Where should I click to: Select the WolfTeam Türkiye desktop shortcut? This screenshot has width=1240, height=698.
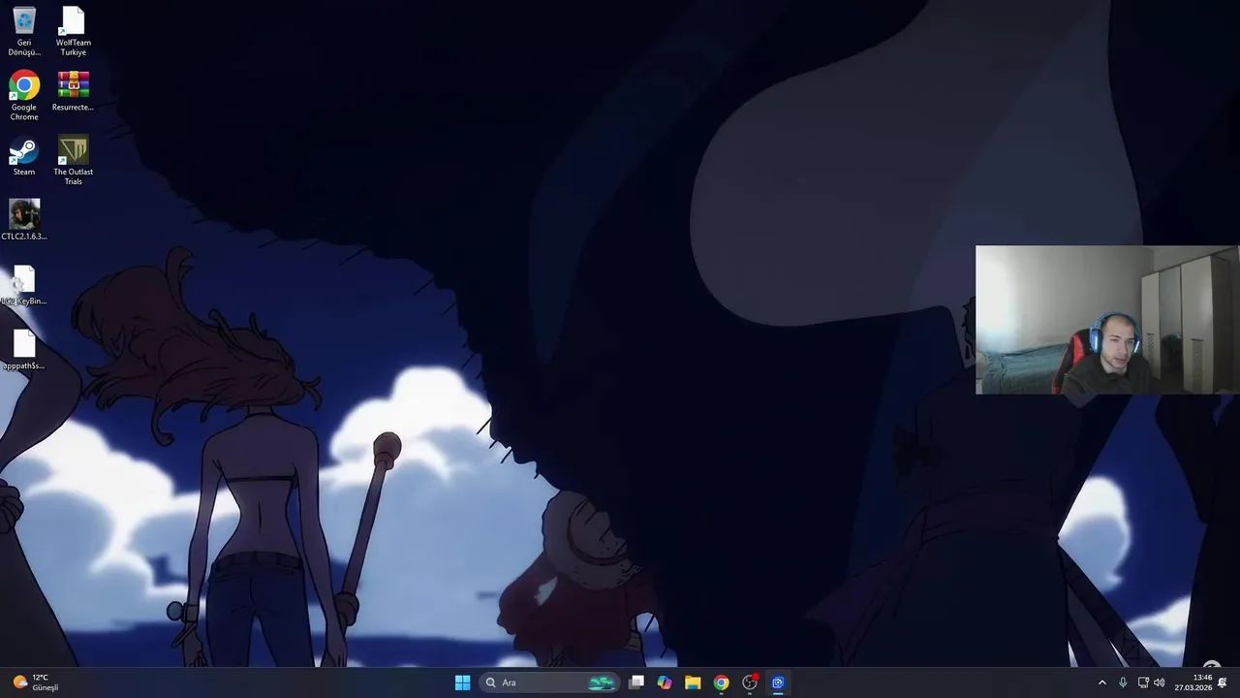(x=73, y=30)
